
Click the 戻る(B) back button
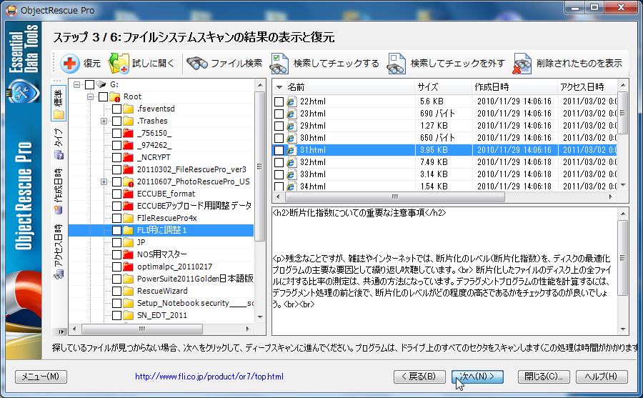point(419,377)
